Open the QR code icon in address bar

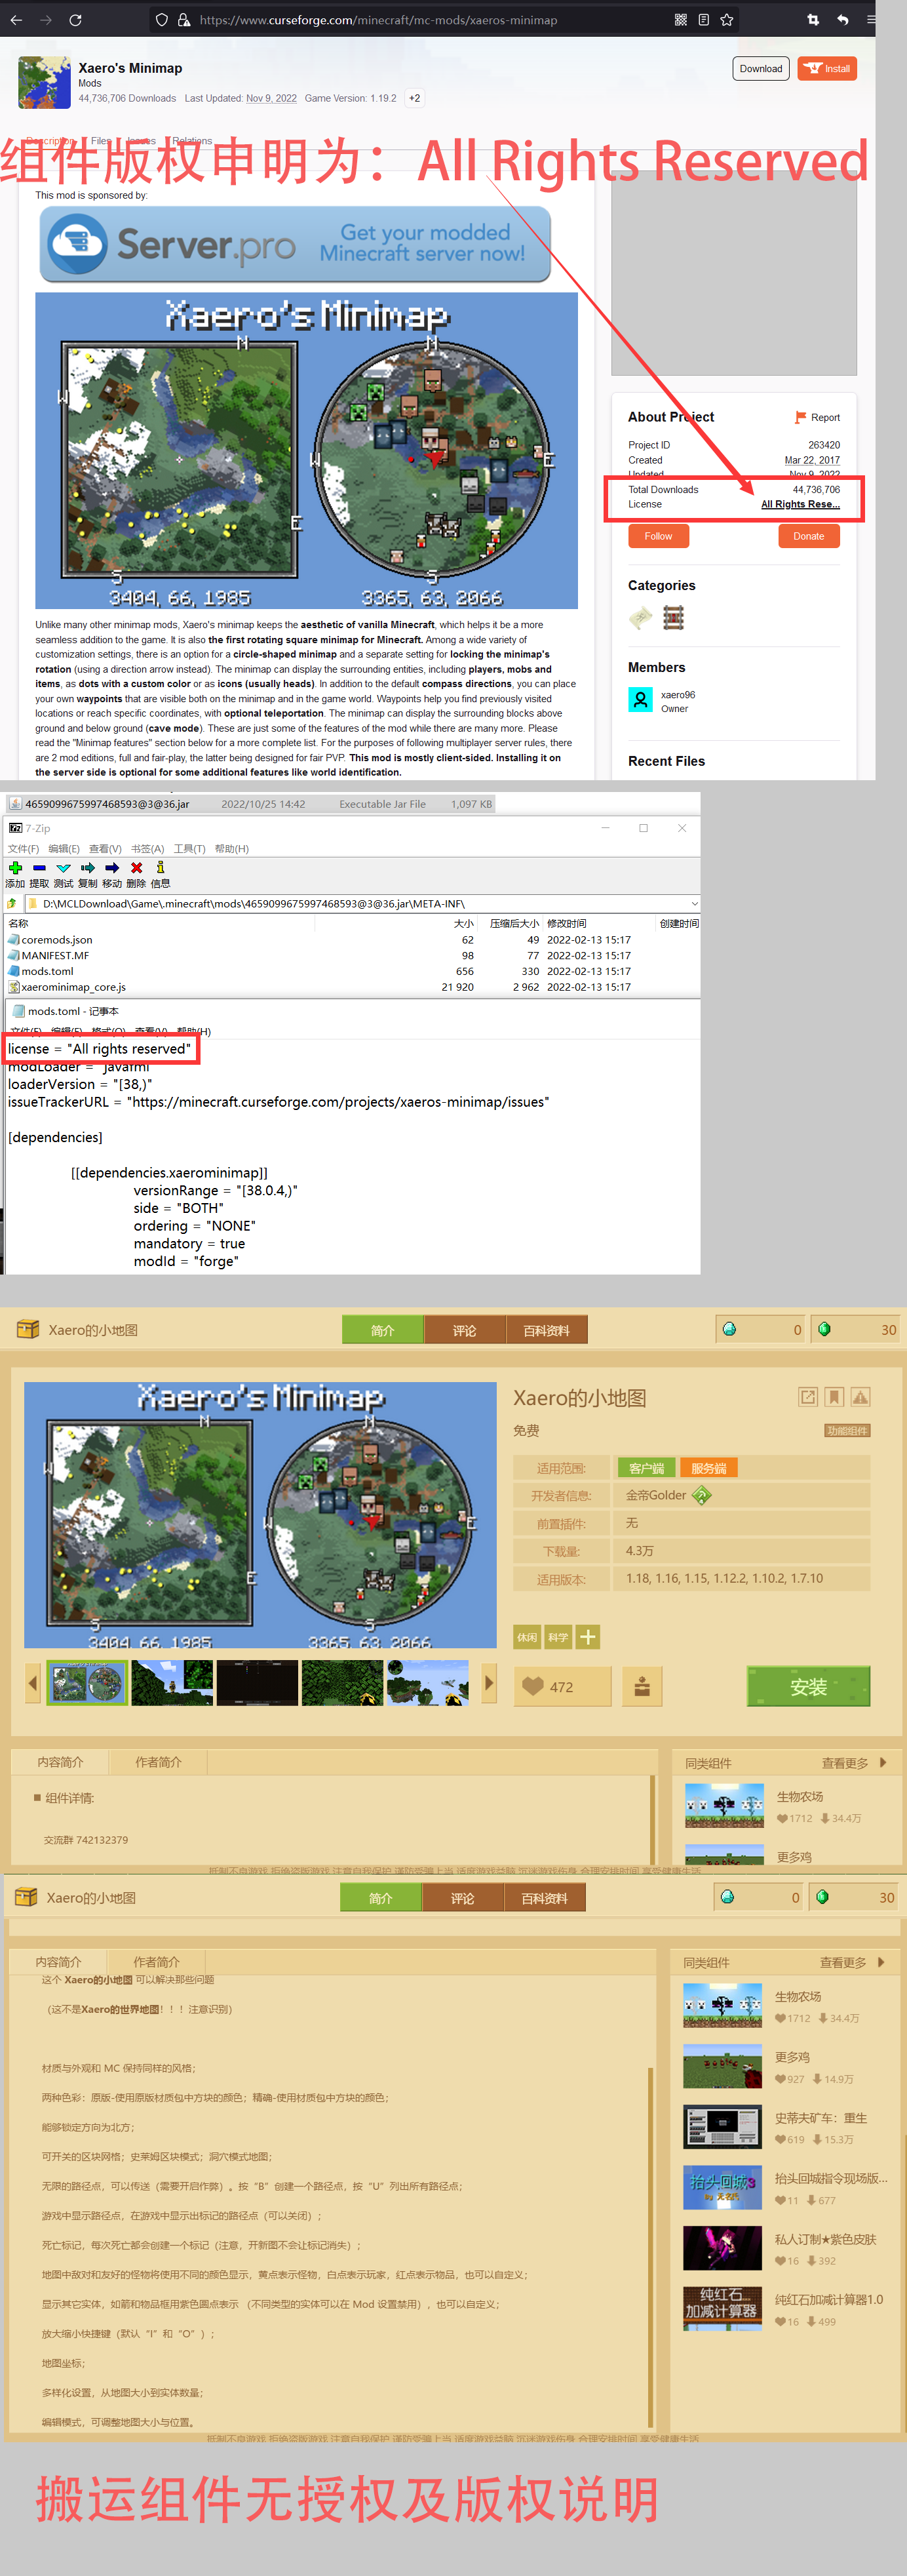(681, 19)
